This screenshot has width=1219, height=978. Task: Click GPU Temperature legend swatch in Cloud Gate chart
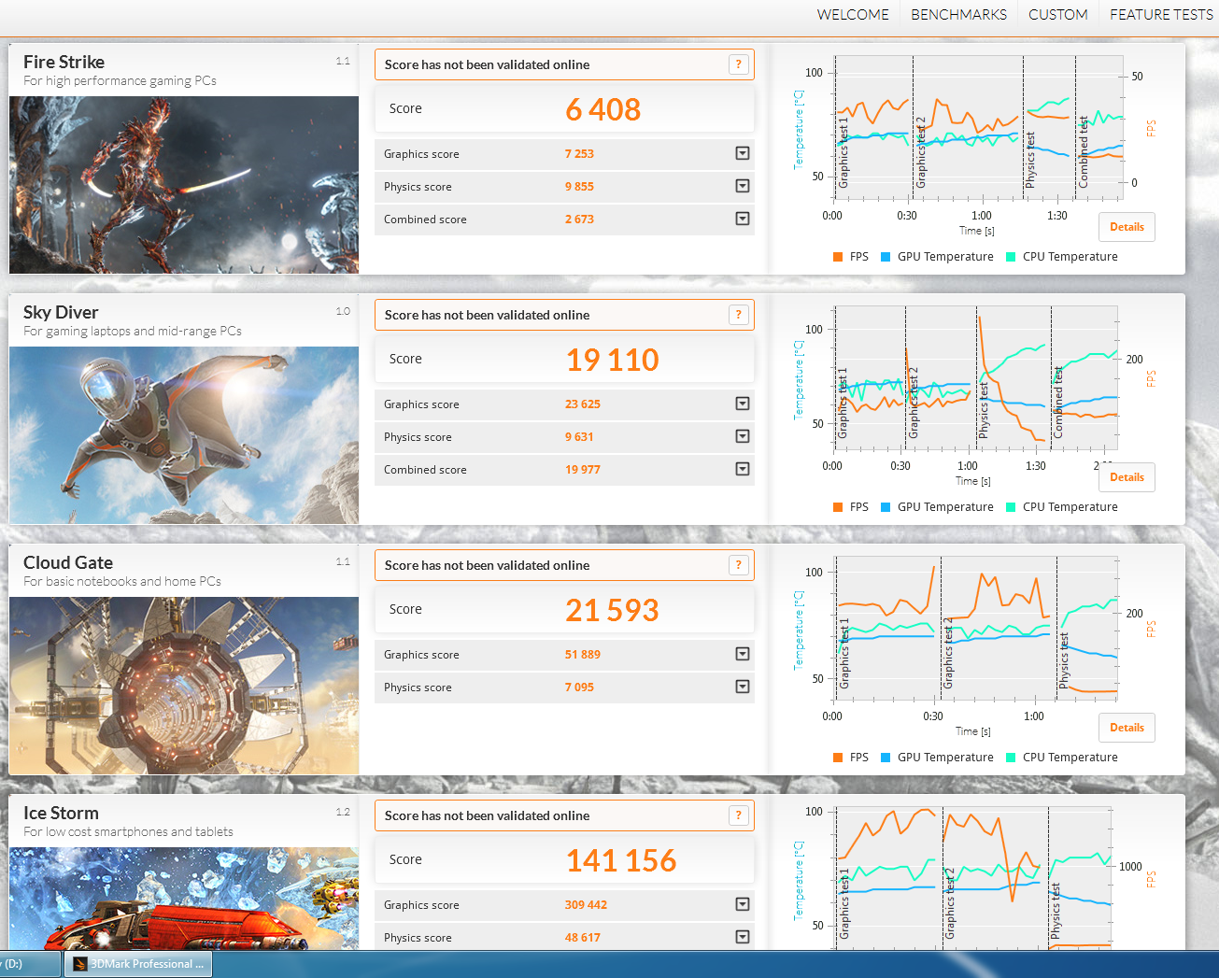tap(886, 758)
